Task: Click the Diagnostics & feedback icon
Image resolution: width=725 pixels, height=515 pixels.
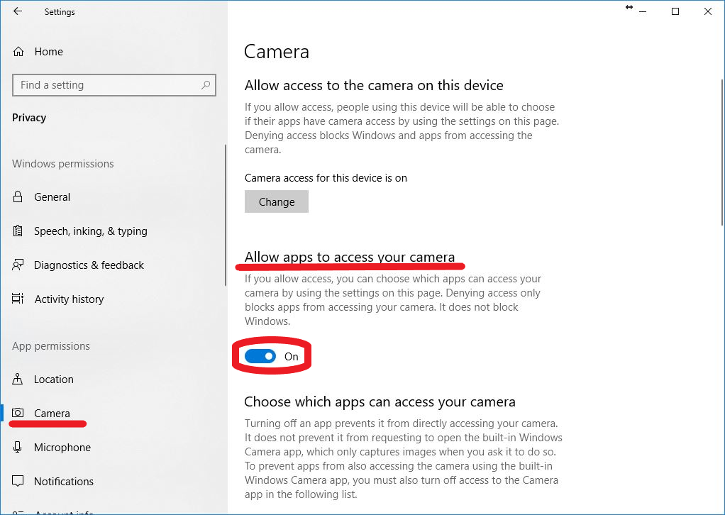Action: coord(18,265)
